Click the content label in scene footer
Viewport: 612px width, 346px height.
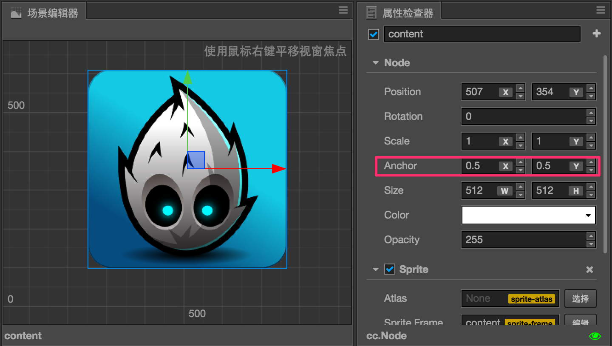[x=23, y=336]
